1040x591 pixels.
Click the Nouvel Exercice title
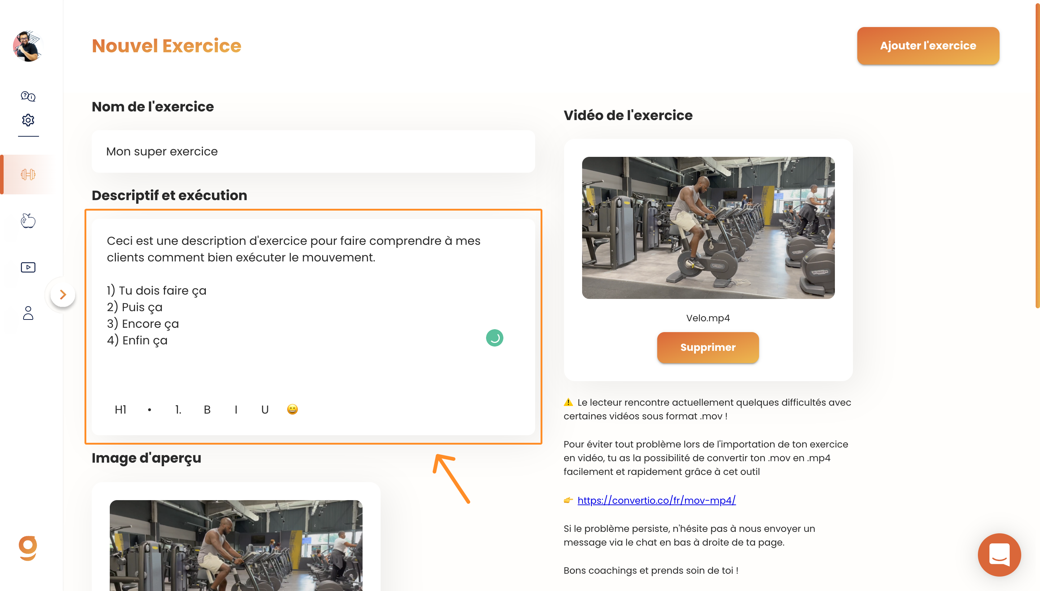[x=166, y=46]
